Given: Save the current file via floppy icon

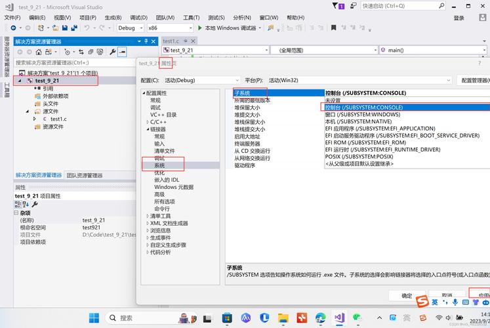Looking at the screenshot, I should click(x=65, y=28).
